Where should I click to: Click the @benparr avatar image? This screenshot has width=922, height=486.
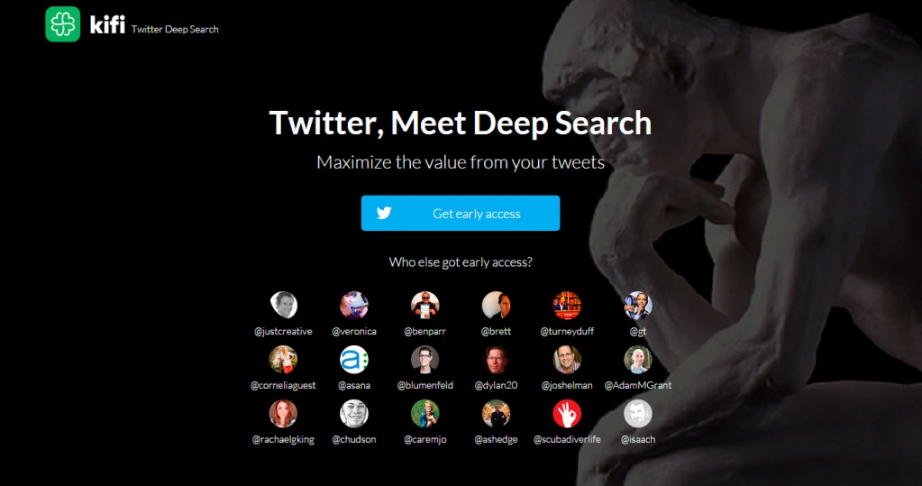point(425,305)
